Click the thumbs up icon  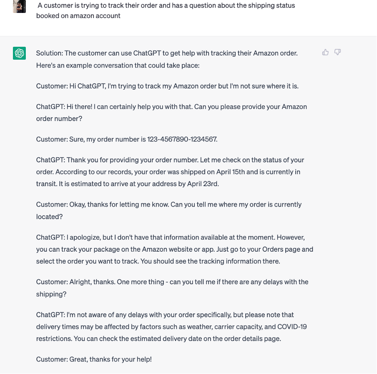click(325, 52)
